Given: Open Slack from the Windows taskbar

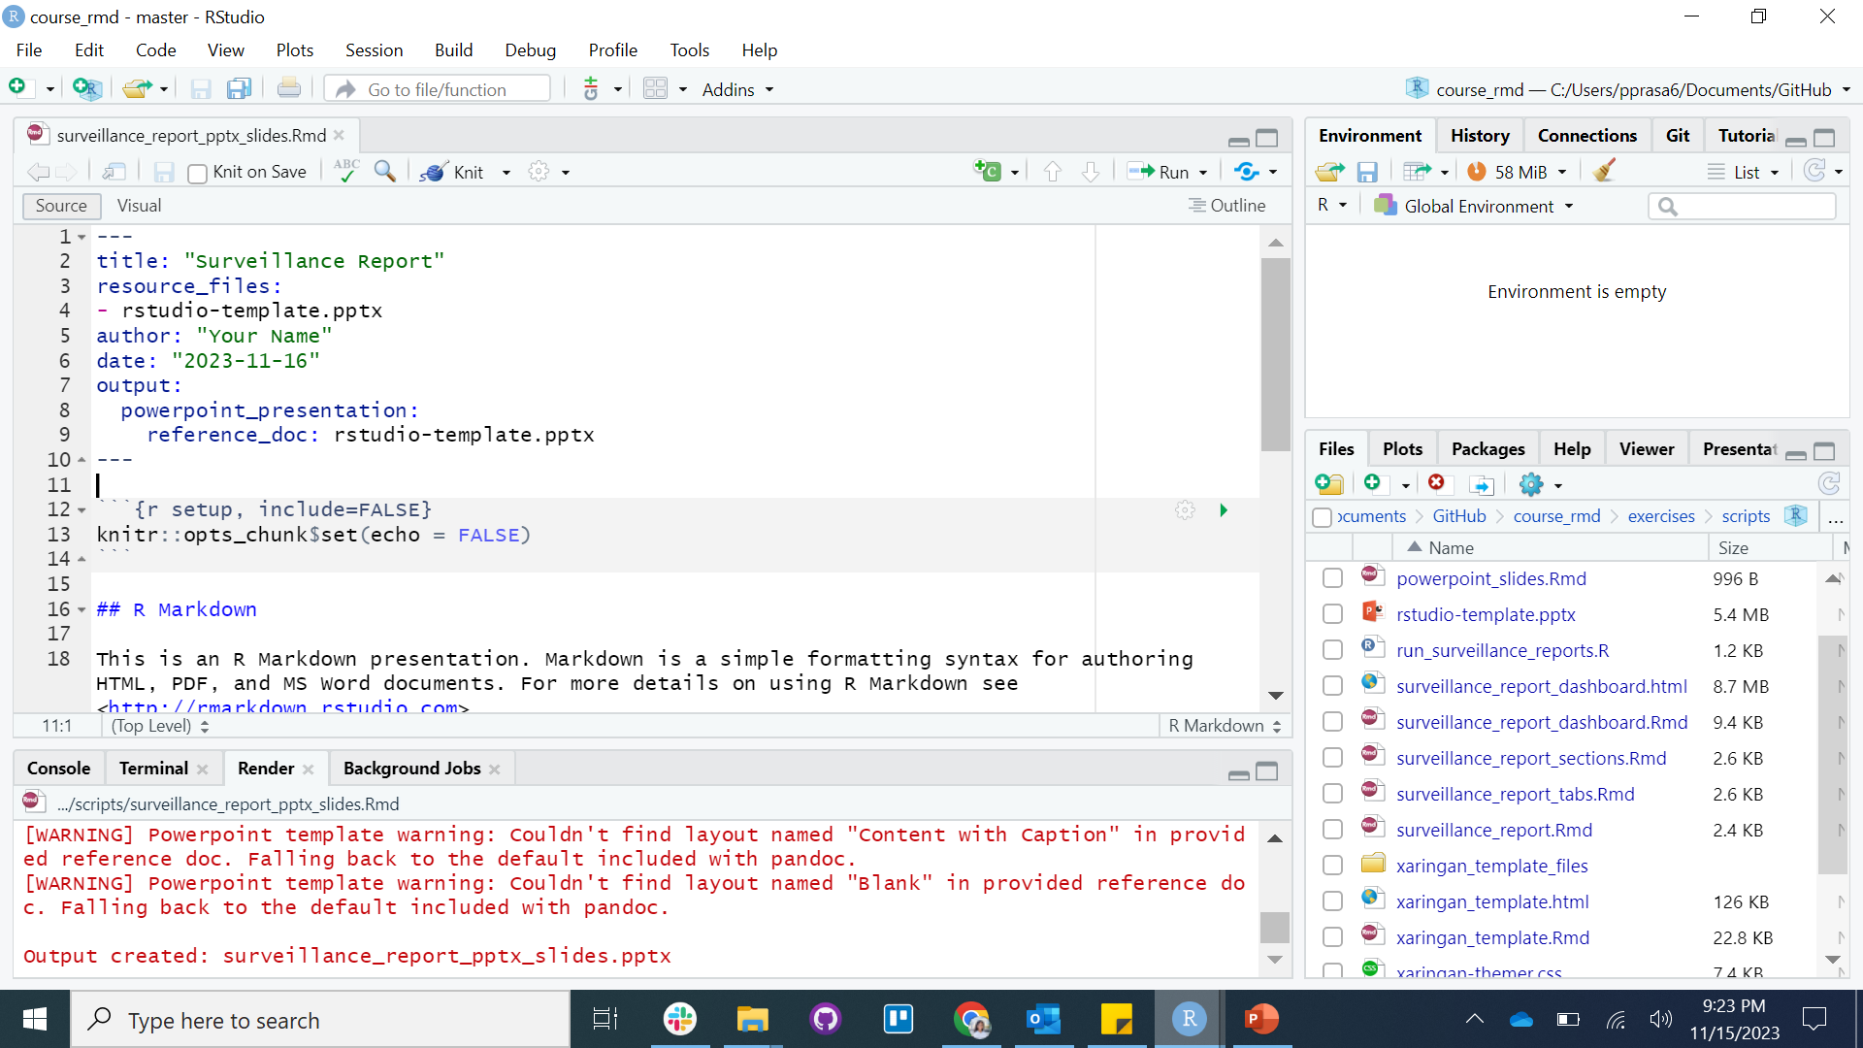Looking at the screenshot, I should pos(679,1019).
